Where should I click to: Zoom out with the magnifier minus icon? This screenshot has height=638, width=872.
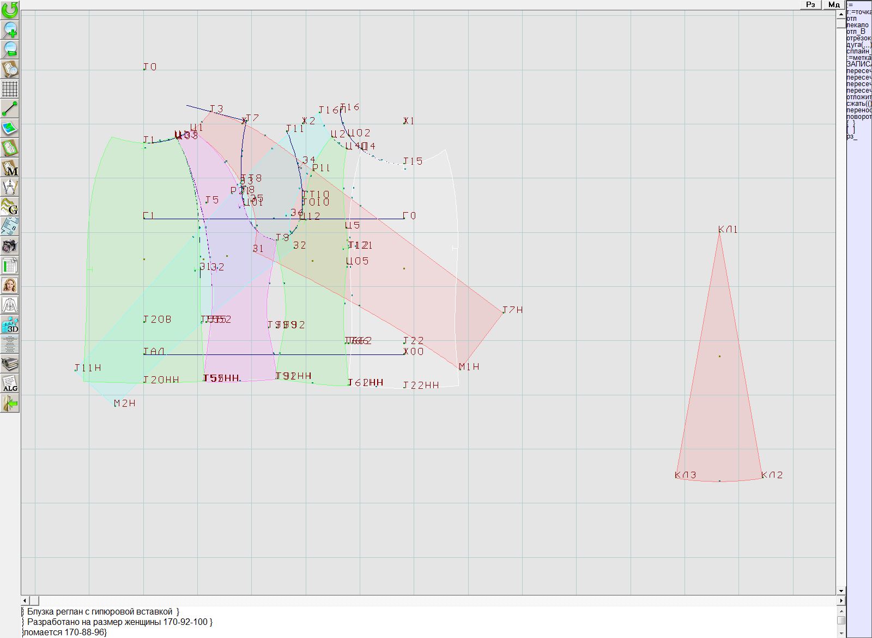pyautogui.click(x=10, y=49)
